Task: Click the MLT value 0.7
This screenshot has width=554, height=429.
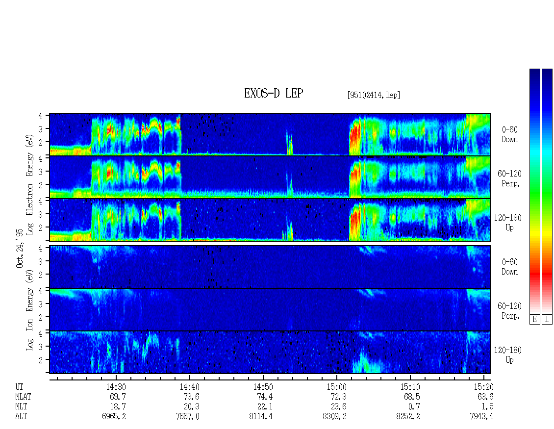Action: (414, 407)
